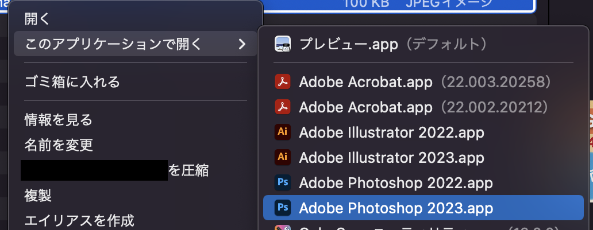The width and height of the screenshot is (593, 230).
Task: Click the Adobe Acrobat 22.003.20258 icon
Action: pyautogui.click(x=283, y=82)
